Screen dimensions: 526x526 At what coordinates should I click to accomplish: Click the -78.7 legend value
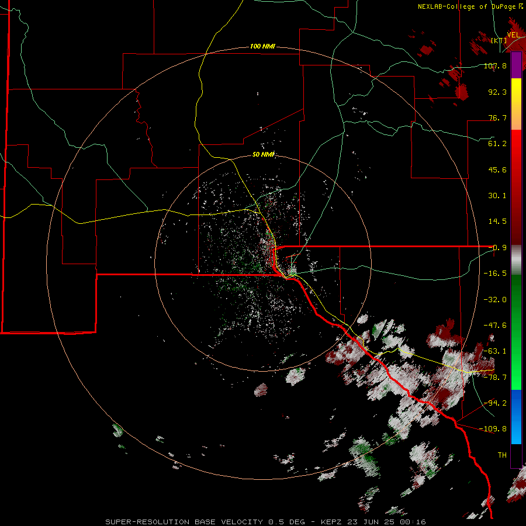coord(496,378)
